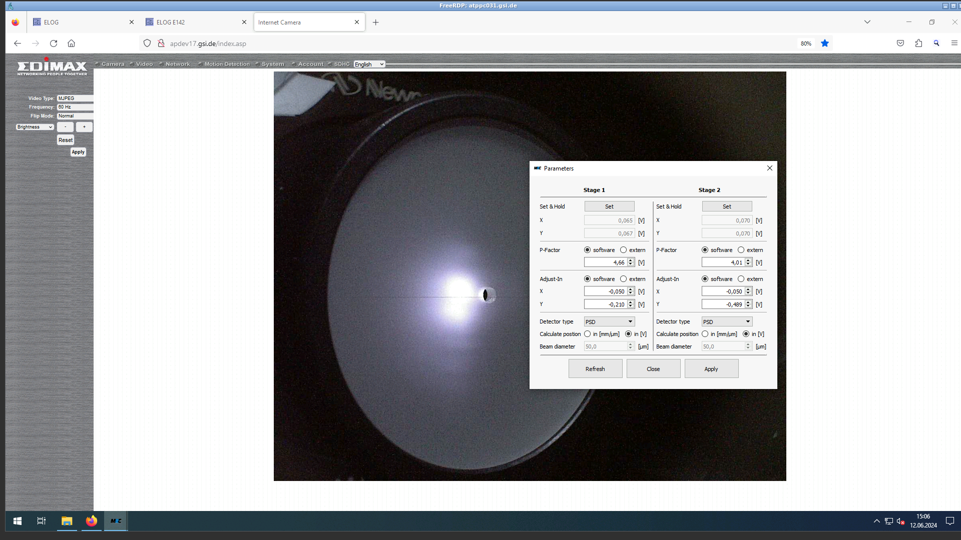Select Stage 2 P-Factor extern radio
Image resolution: width=961 pixels, height=540 pixels.
pos(741,250)
